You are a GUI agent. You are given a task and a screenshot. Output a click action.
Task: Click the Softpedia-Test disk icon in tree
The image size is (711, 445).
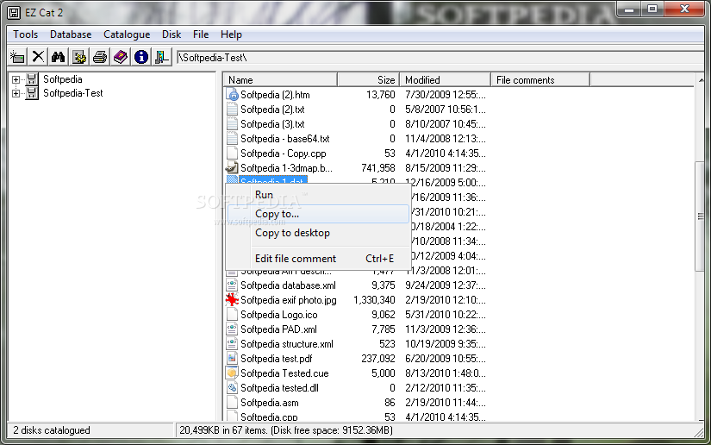(32, 93)
